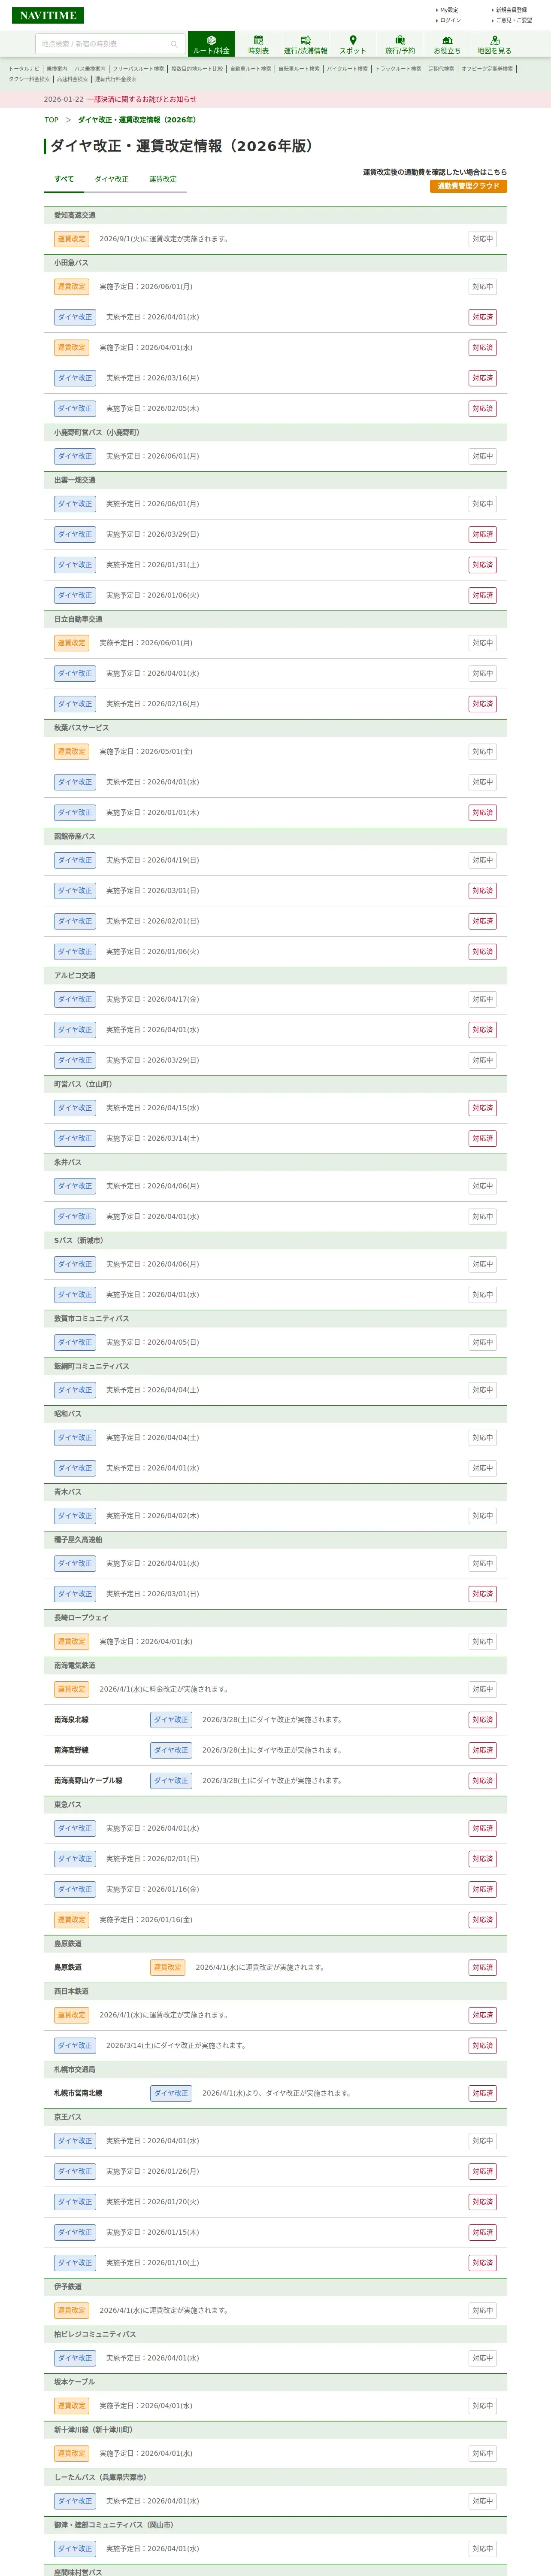
Task: Click the 通勤費管理クラウド orange button
Action: tap(468, 186)
